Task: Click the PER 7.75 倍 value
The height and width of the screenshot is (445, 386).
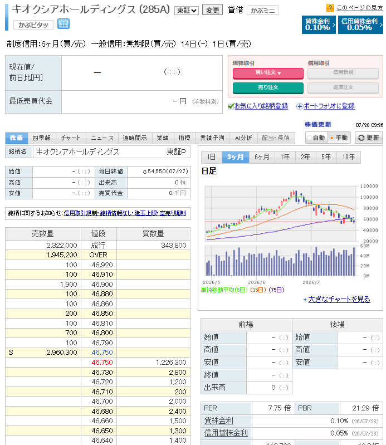Action: (x=279, y=408)
